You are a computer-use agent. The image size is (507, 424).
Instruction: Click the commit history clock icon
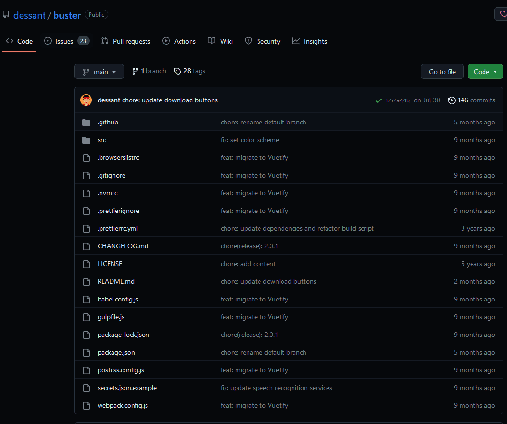coord(451,100)
